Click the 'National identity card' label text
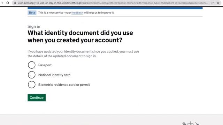 54,75
